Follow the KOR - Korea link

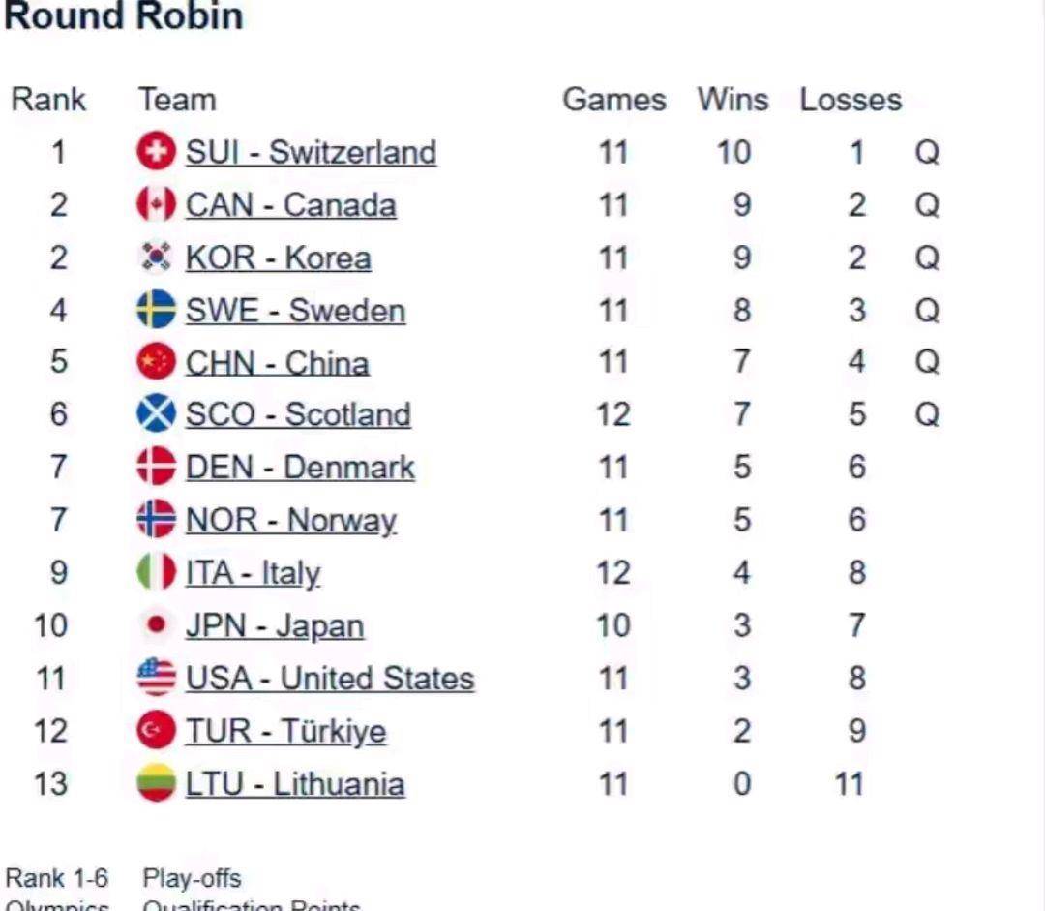coord(278,258)
